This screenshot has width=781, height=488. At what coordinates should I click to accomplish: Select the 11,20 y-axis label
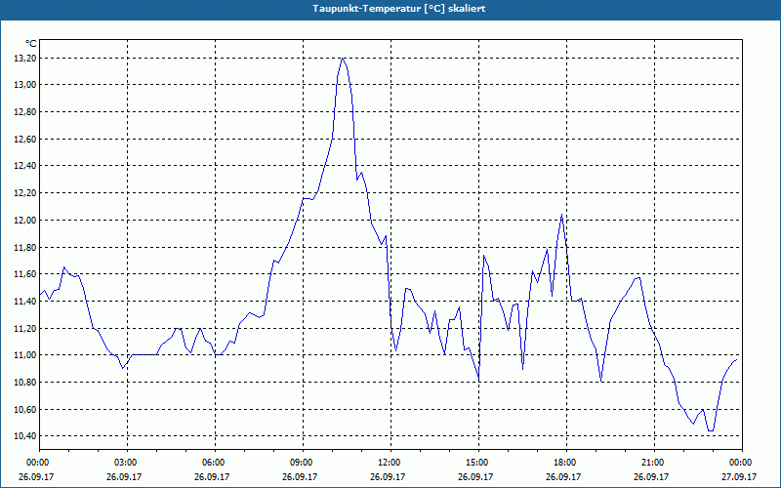tap(26, 329)
